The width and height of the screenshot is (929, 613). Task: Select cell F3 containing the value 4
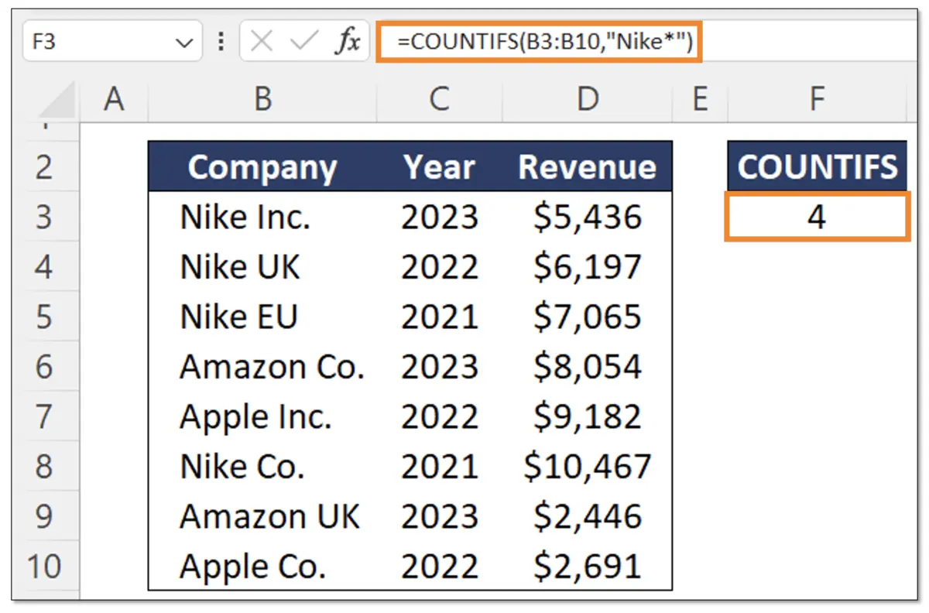[x=816, y=217]
